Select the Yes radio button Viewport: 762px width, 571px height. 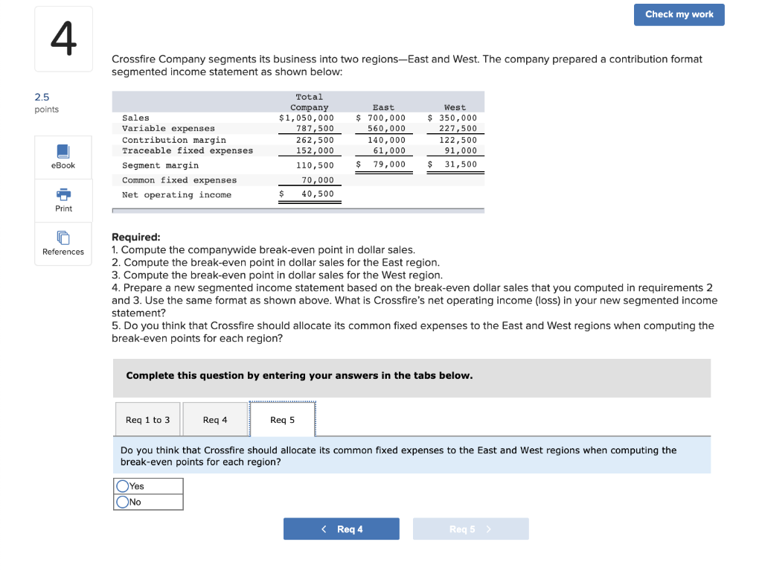pos(124,485)
